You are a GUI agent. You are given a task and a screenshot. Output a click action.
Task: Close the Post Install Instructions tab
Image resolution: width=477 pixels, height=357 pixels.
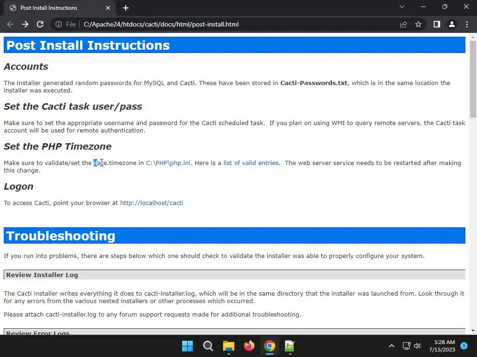pyautogui.click(x=108, y=8)
